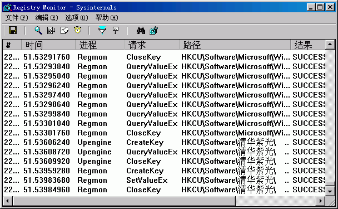Click CloseKey in the 51.53301760 row

(143, 133)
